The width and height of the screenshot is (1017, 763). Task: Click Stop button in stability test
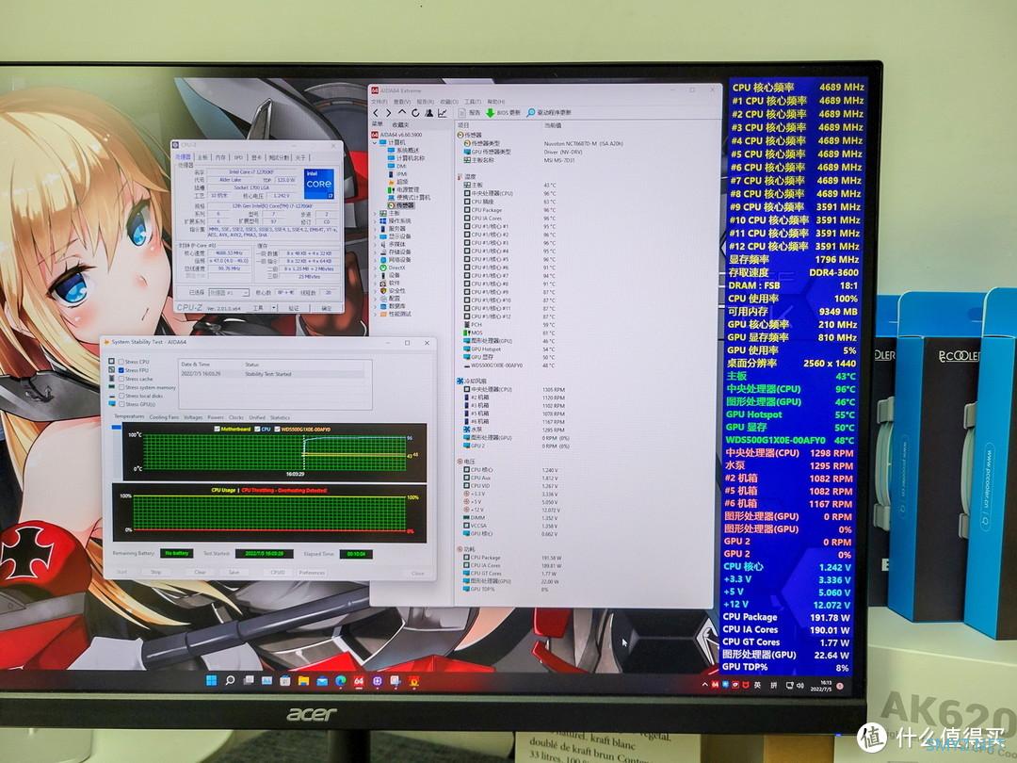[x=156, y=573]
